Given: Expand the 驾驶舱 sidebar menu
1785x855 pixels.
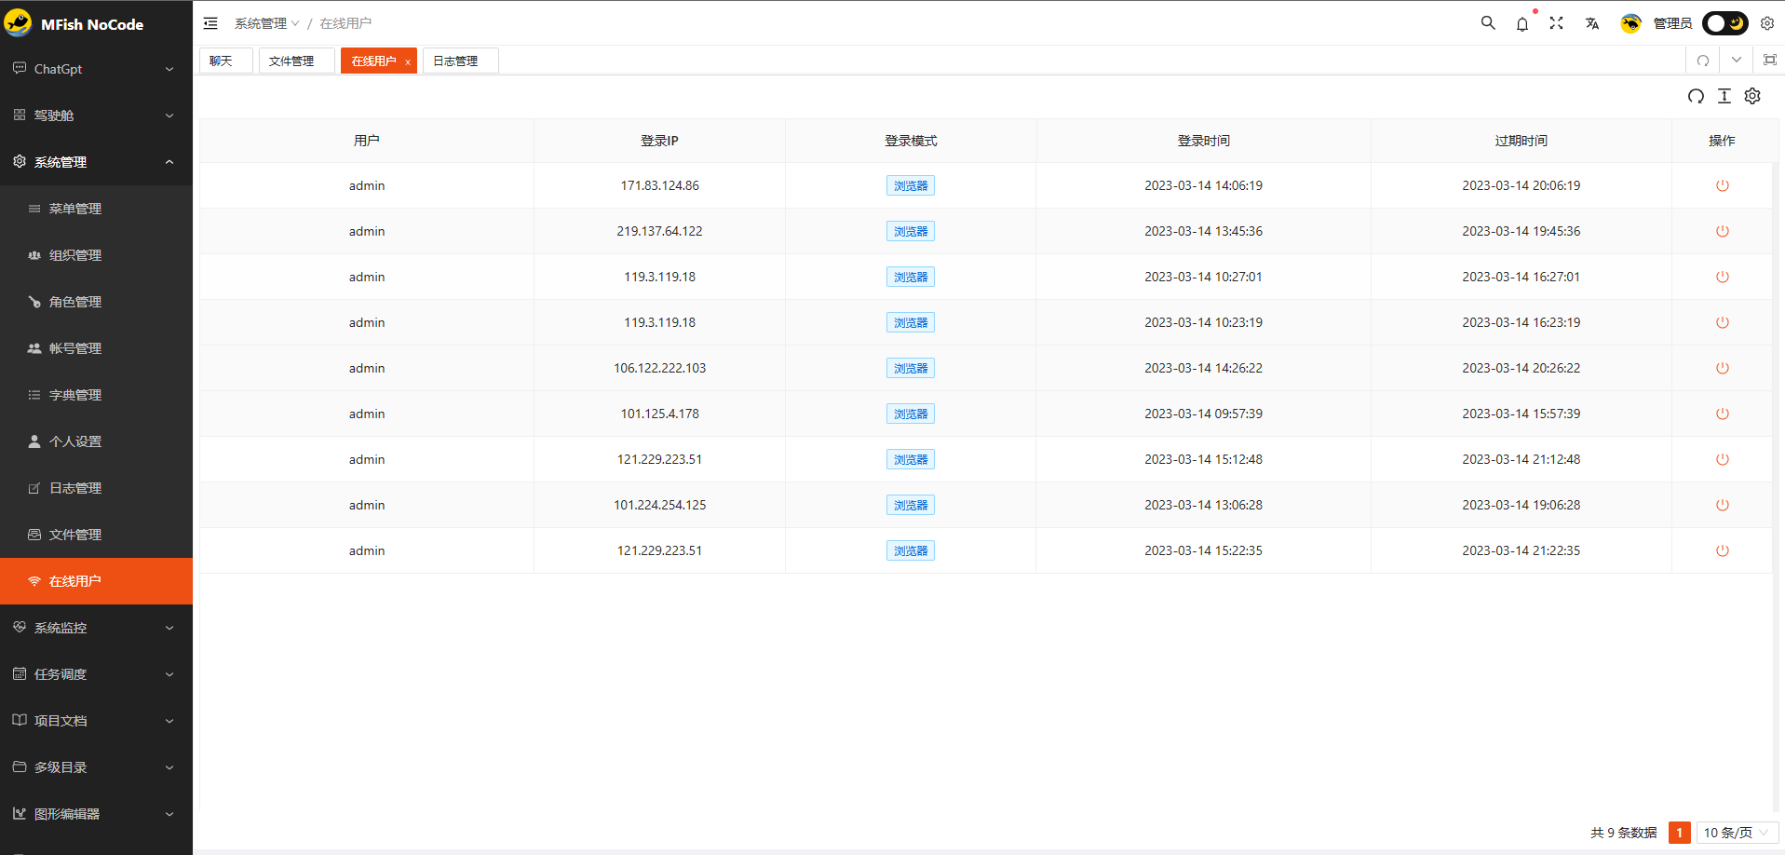Looking at the screenshot, I should 96,115.
